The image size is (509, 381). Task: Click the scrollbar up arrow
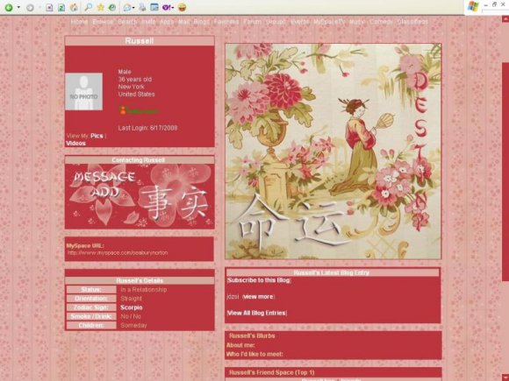(x=505, y=19)
